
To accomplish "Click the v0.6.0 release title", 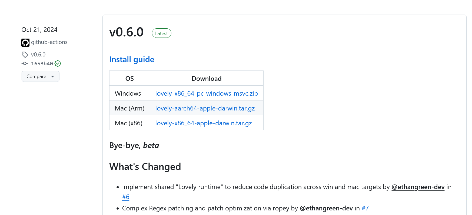I will click(x=126, y=32).
